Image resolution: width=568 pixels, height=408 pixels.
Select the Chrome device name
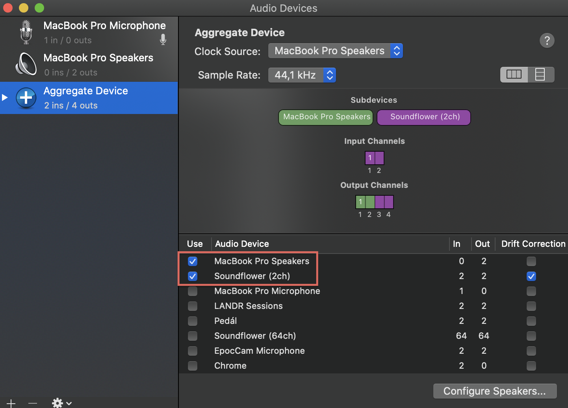coord(230,366)
